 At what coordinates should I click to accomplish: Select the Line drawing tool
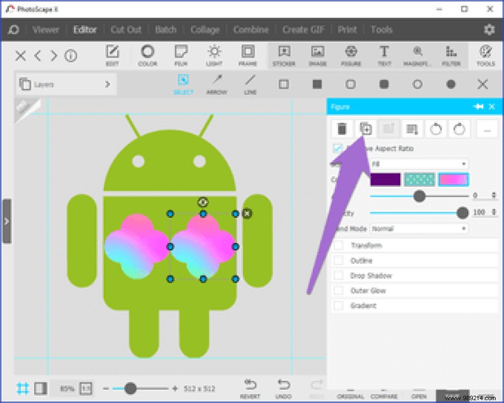point(250,84)
